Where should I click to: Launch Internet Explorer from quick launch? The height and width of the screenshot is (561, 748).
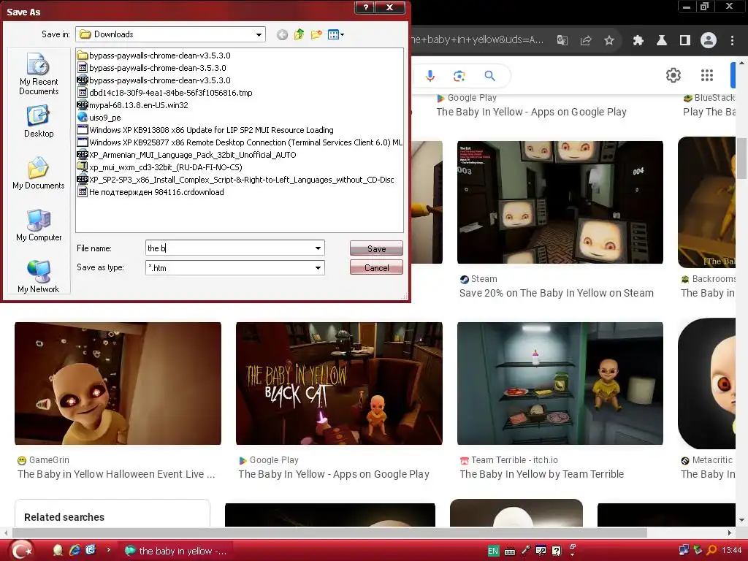click(x=75, y=551)
